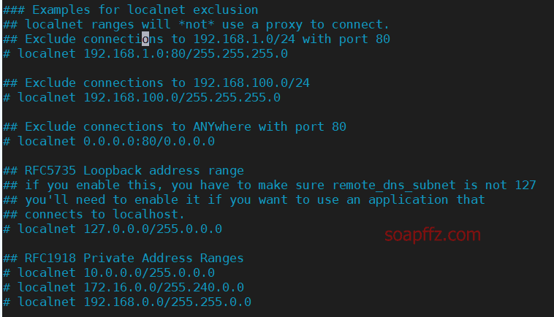Screen dimensions: 554x317
Task: Click the word 'application' in the comment
Action: 408,200
